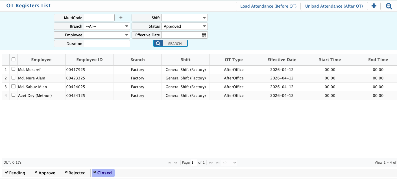
Task: Jump to the last page arrow
Action: 218,163
